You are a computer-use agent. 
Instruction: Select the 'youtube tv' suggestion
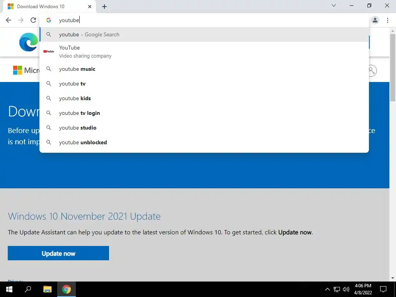[204, 84]
